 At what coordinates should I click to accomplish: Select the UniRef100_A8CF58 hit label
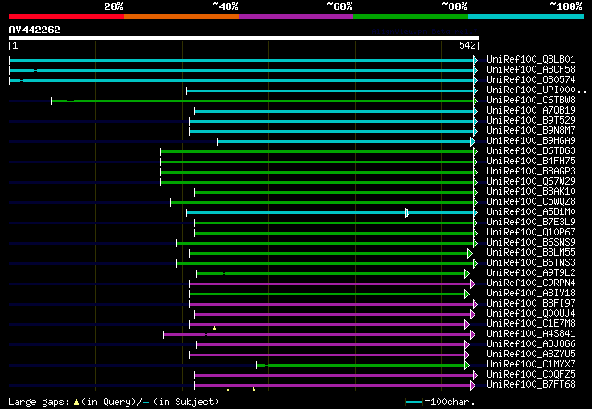(531, 70)
